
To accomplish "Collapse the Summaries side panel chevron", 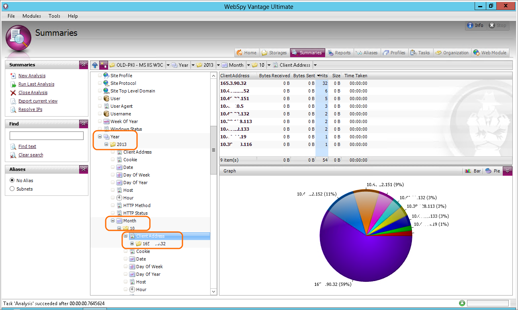I will 83,65.
